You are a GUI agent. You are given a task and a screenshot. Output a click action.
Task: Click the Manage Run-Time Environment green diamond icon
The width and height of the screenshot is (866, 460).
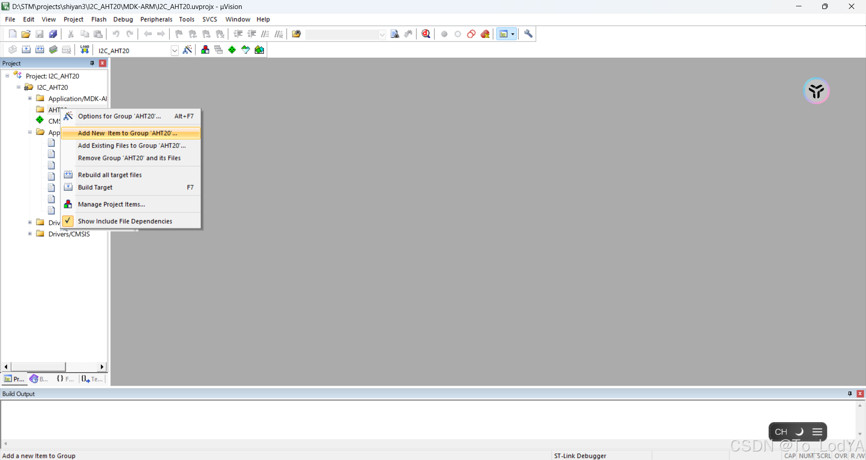click(232, 50)
